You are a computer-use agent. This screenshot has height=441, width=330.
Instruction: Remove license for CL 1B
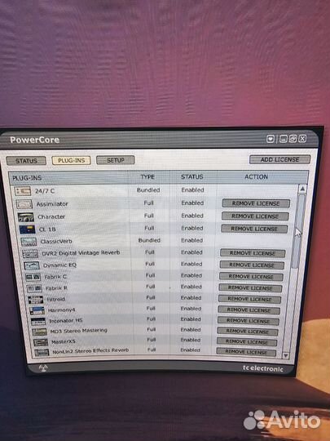(254, 229)
